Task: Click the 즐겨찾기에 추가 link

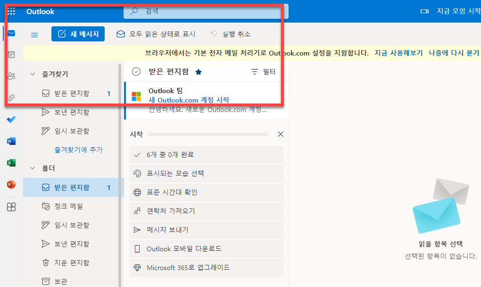Action: (x=79, y=150)
